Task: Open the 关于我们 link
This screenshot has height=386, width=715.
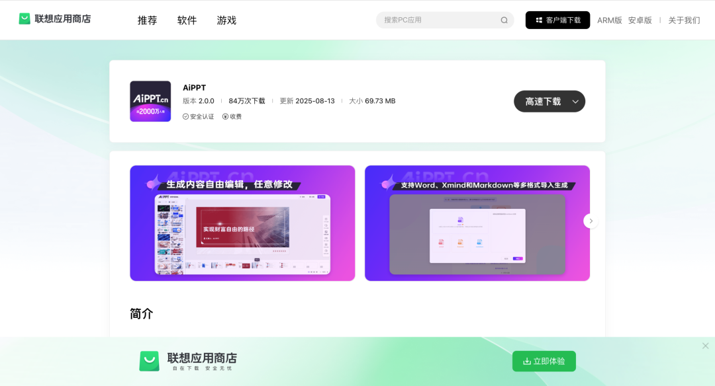Action: coord(683,20)
